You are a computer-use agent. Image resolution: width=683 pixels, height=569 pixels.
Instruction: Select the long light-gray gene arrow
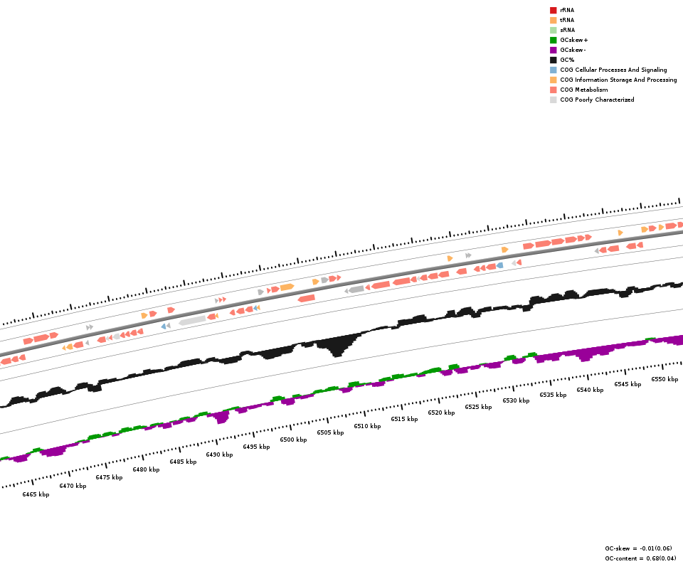(x=192, y=321)
